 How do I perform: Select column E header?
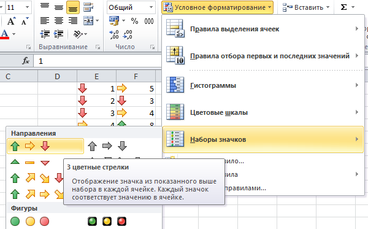tap(96, 76)
